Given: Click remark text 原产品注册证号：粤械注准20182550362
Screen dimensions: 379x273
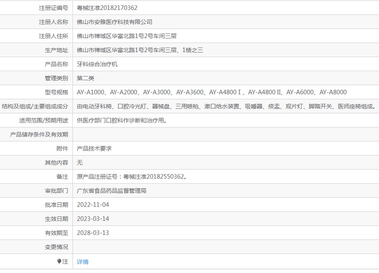Looking at the screenshot, I should [x=132, y=177].
